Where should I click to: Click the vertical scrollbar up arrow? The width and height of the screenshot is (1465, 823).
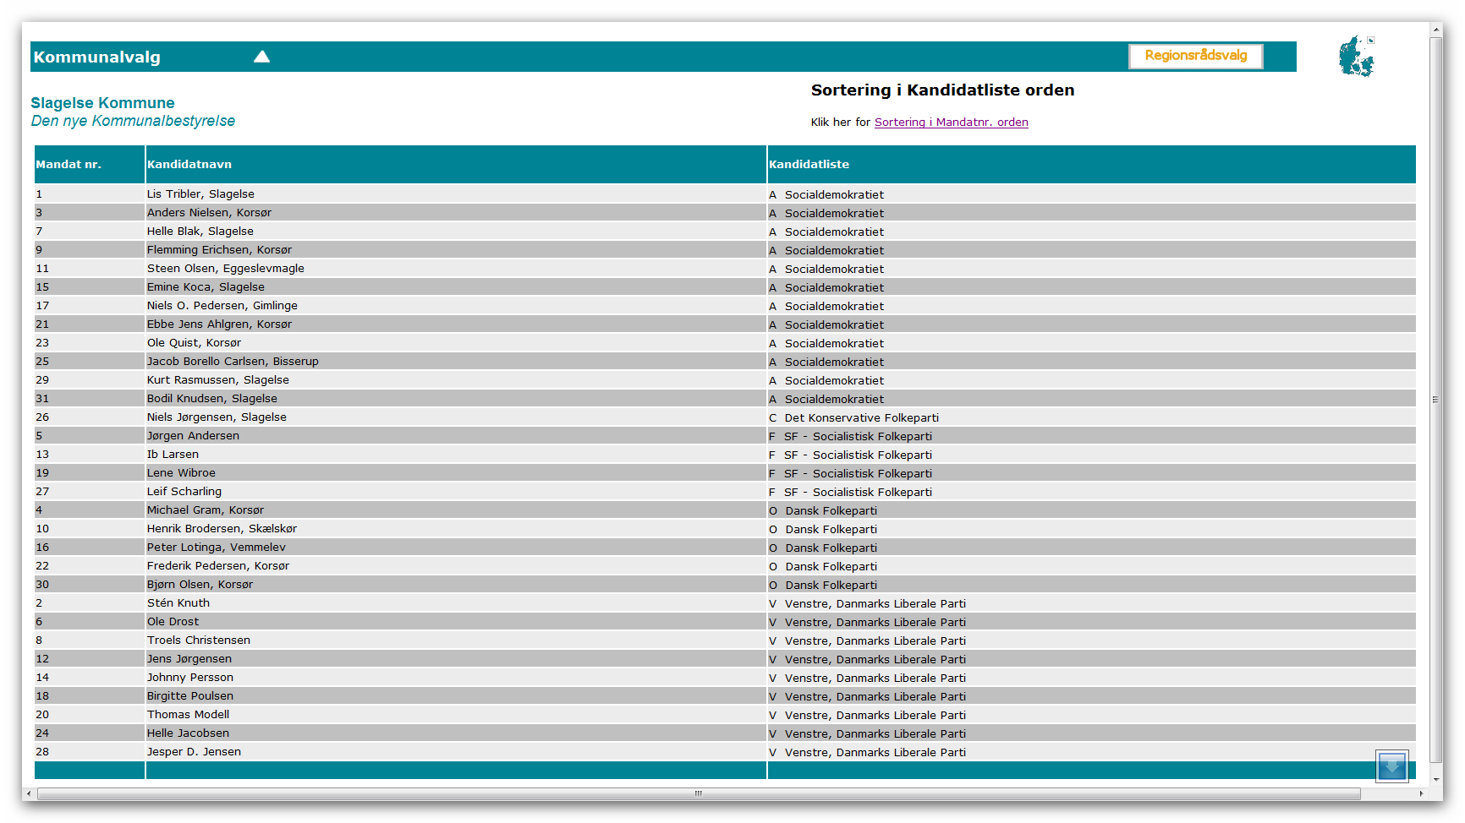(x=1435, y=30)
